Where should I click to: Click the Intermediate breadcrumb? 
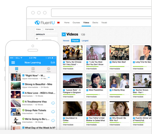click(x=49, y=29)
